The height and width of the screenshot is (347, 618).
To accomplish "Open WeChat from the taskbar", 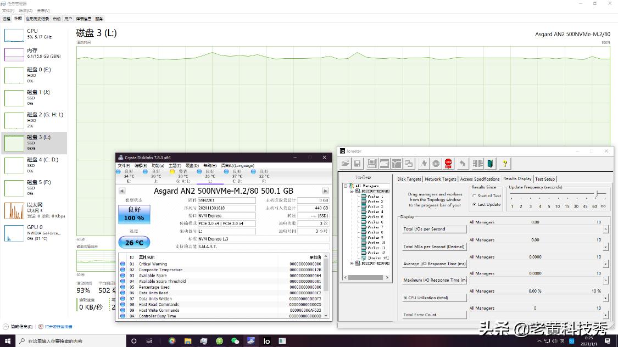I will click(x=235, y=341).
